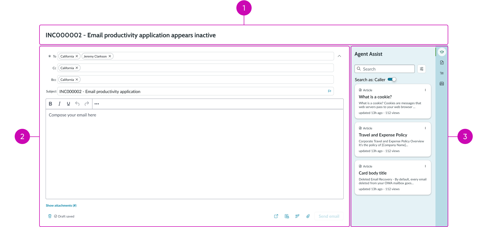Open Agent Assist filter settings icon

point(422,69)
